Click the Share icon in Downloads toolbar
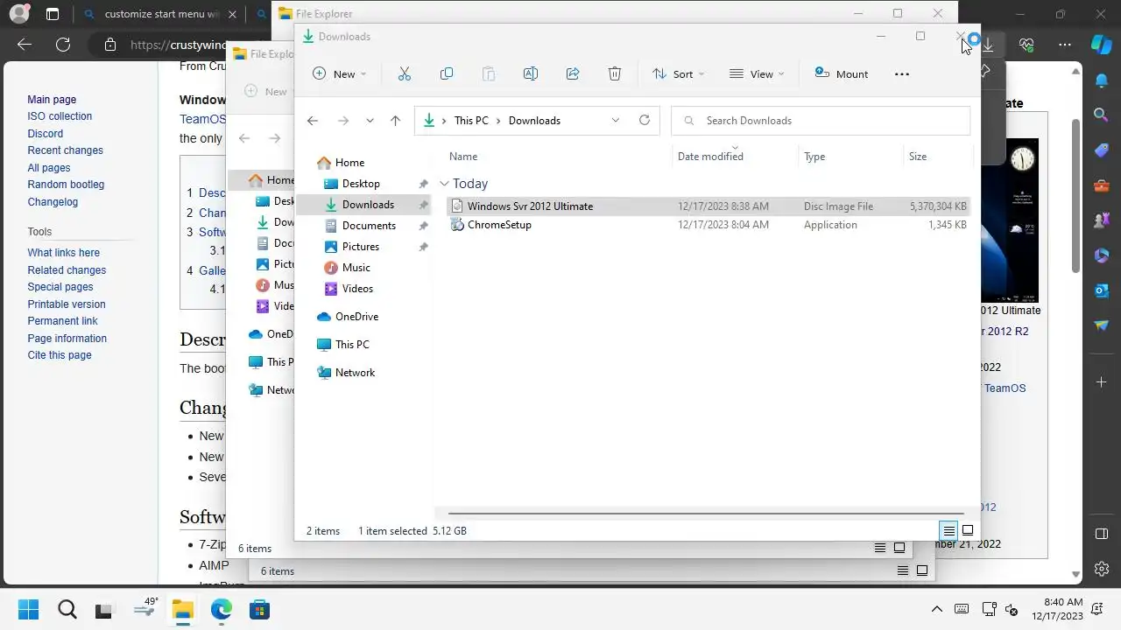1121x630 pixels. click(573, 74)
